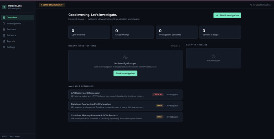Viewport: 274px width, 139px height.
Task: Click the Investigations magnifier icon
Action: point(4,23)
